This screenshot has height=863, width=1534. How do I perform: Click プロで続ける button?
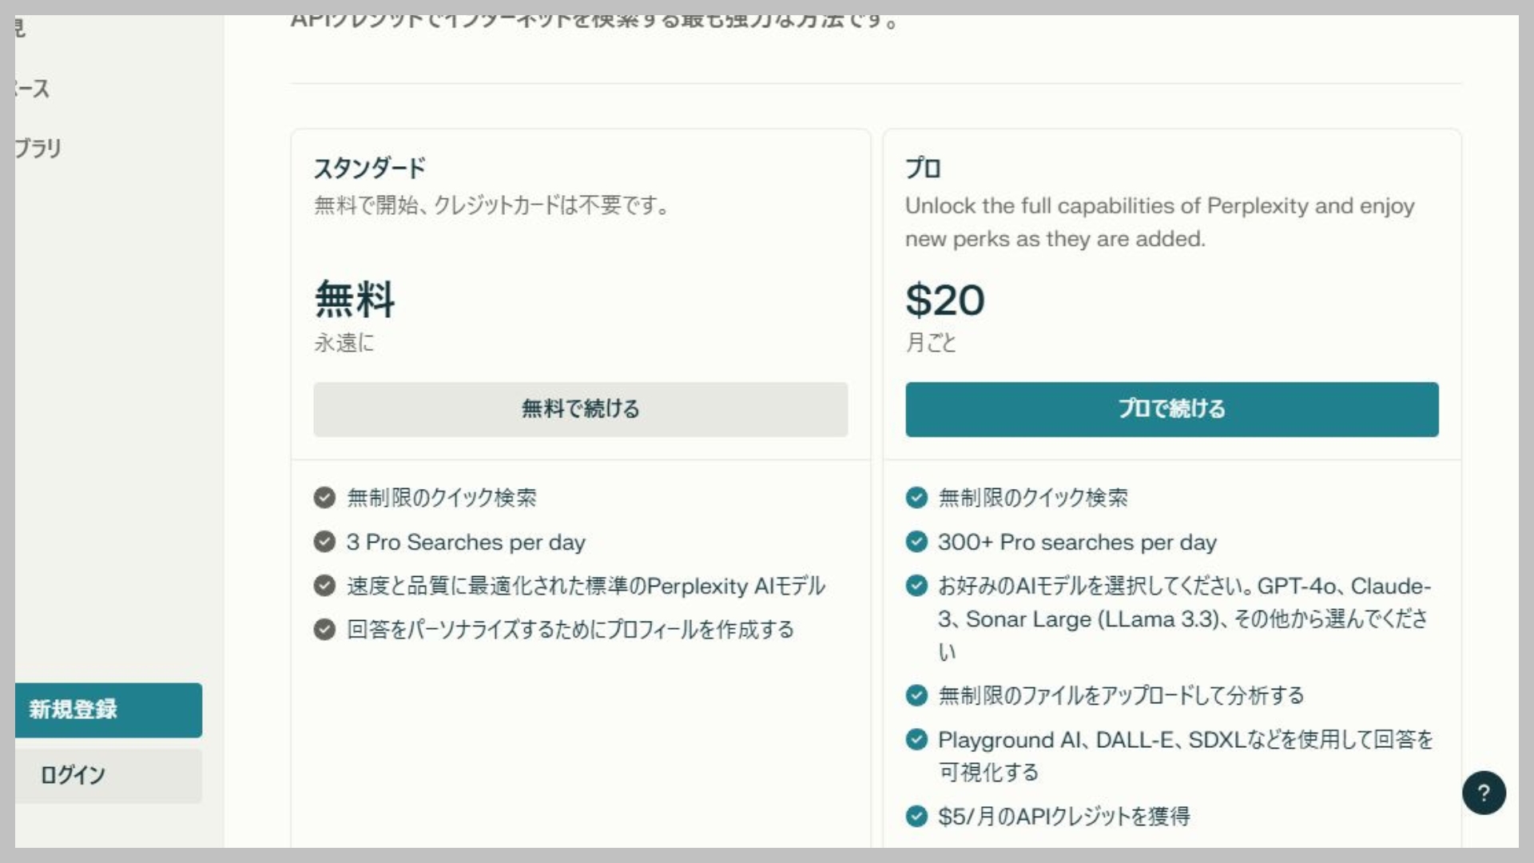pyautogui.click(x=1171, y=409)
